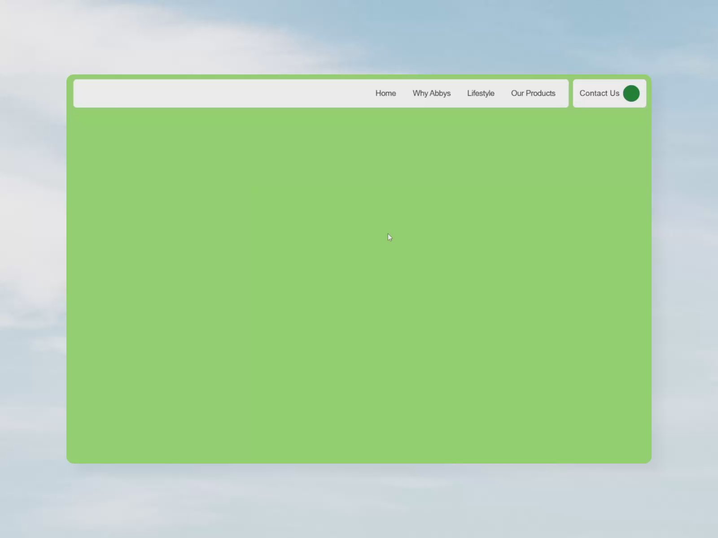The width and height of the screenshot is (718, 538).
Task: Open the Home page link
Action: (x=385, y=93)
